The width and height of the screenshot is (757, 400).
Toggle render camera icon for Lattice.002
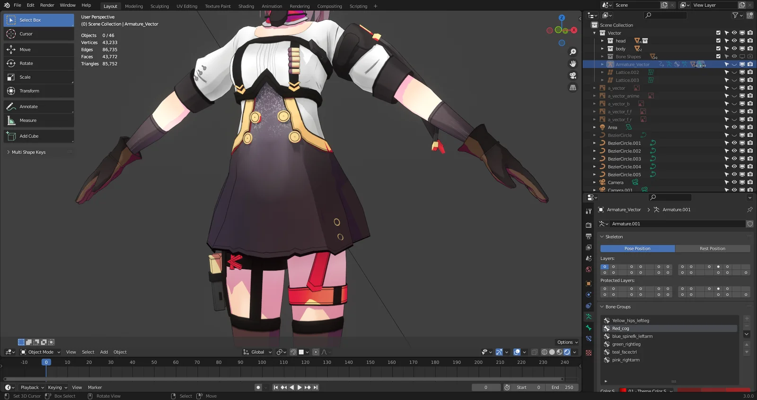tap(750, 72)
